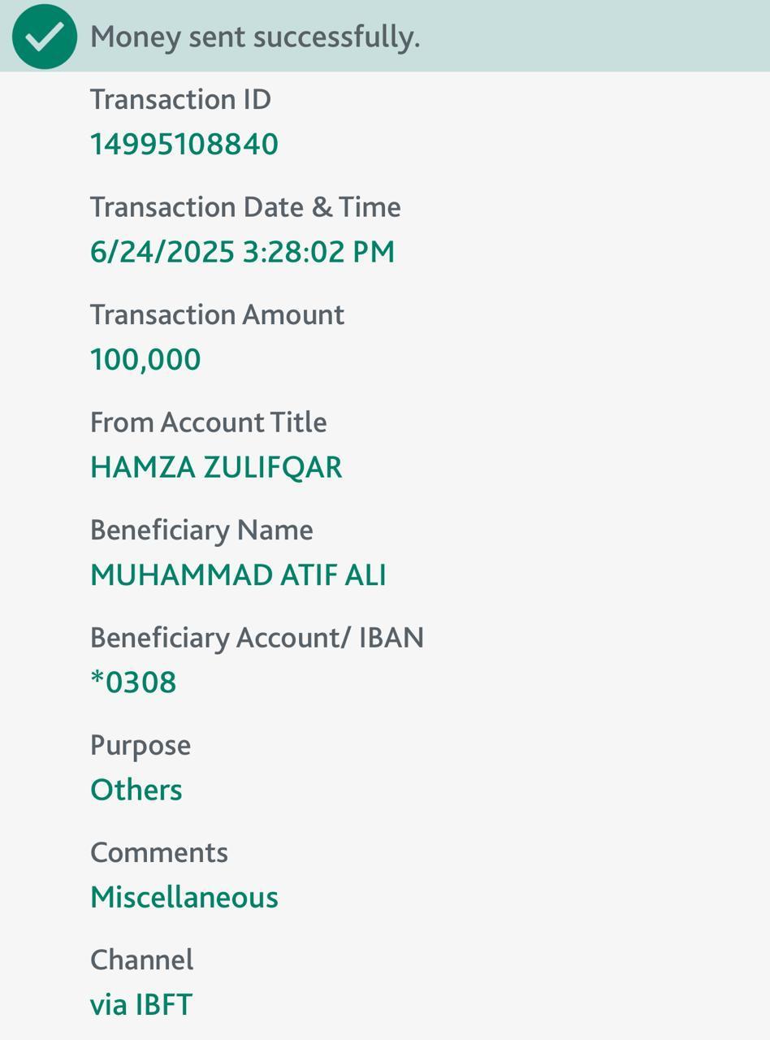Click the Channel label
The height and width of the screenshot is (1040, 770).
coord(141,960)
